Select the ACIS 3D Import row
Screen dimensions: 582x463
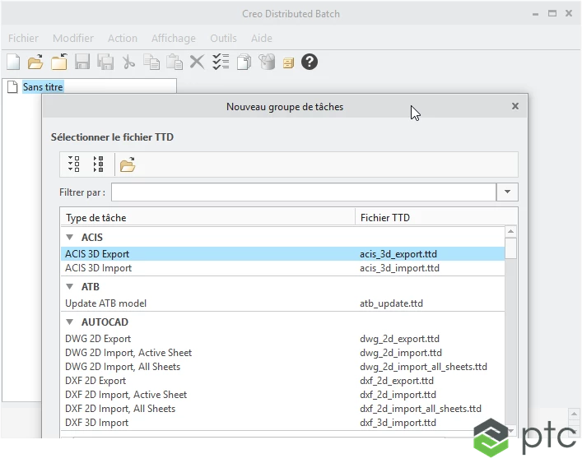tap(282, 268)
